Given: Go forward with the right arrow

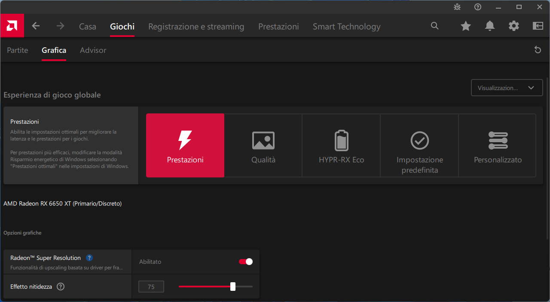Looking at the screenshot, I should coord(60,26).
